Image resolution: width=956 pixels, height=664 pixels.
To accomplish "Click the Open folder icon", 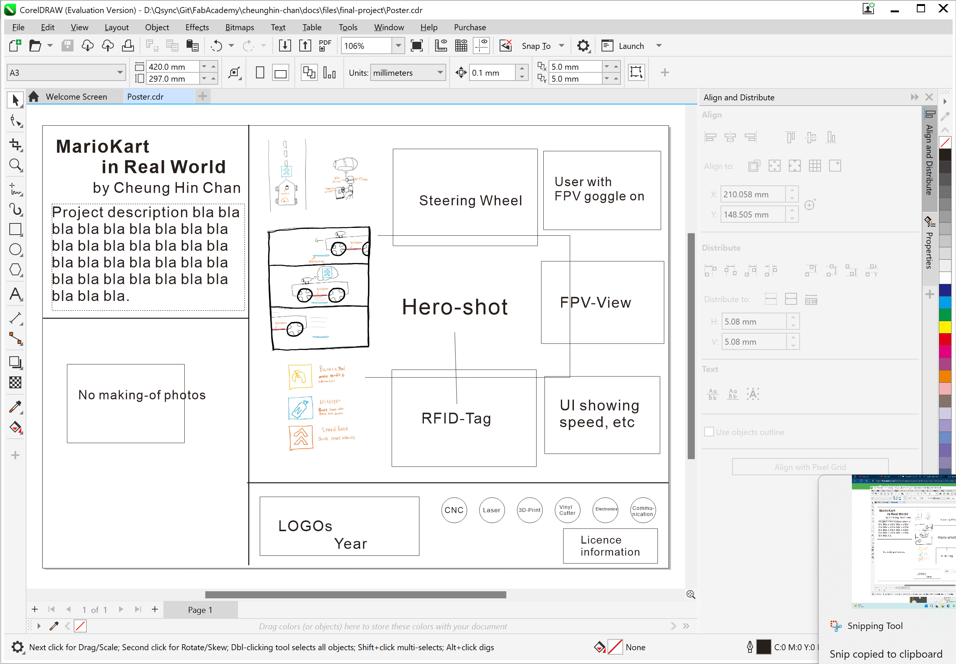I will (35, 46).
